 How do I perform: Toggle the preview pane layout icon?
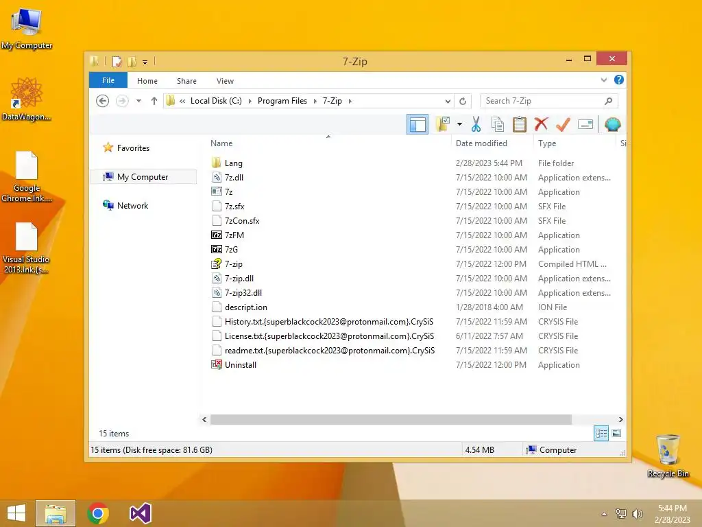pos(417,125)
